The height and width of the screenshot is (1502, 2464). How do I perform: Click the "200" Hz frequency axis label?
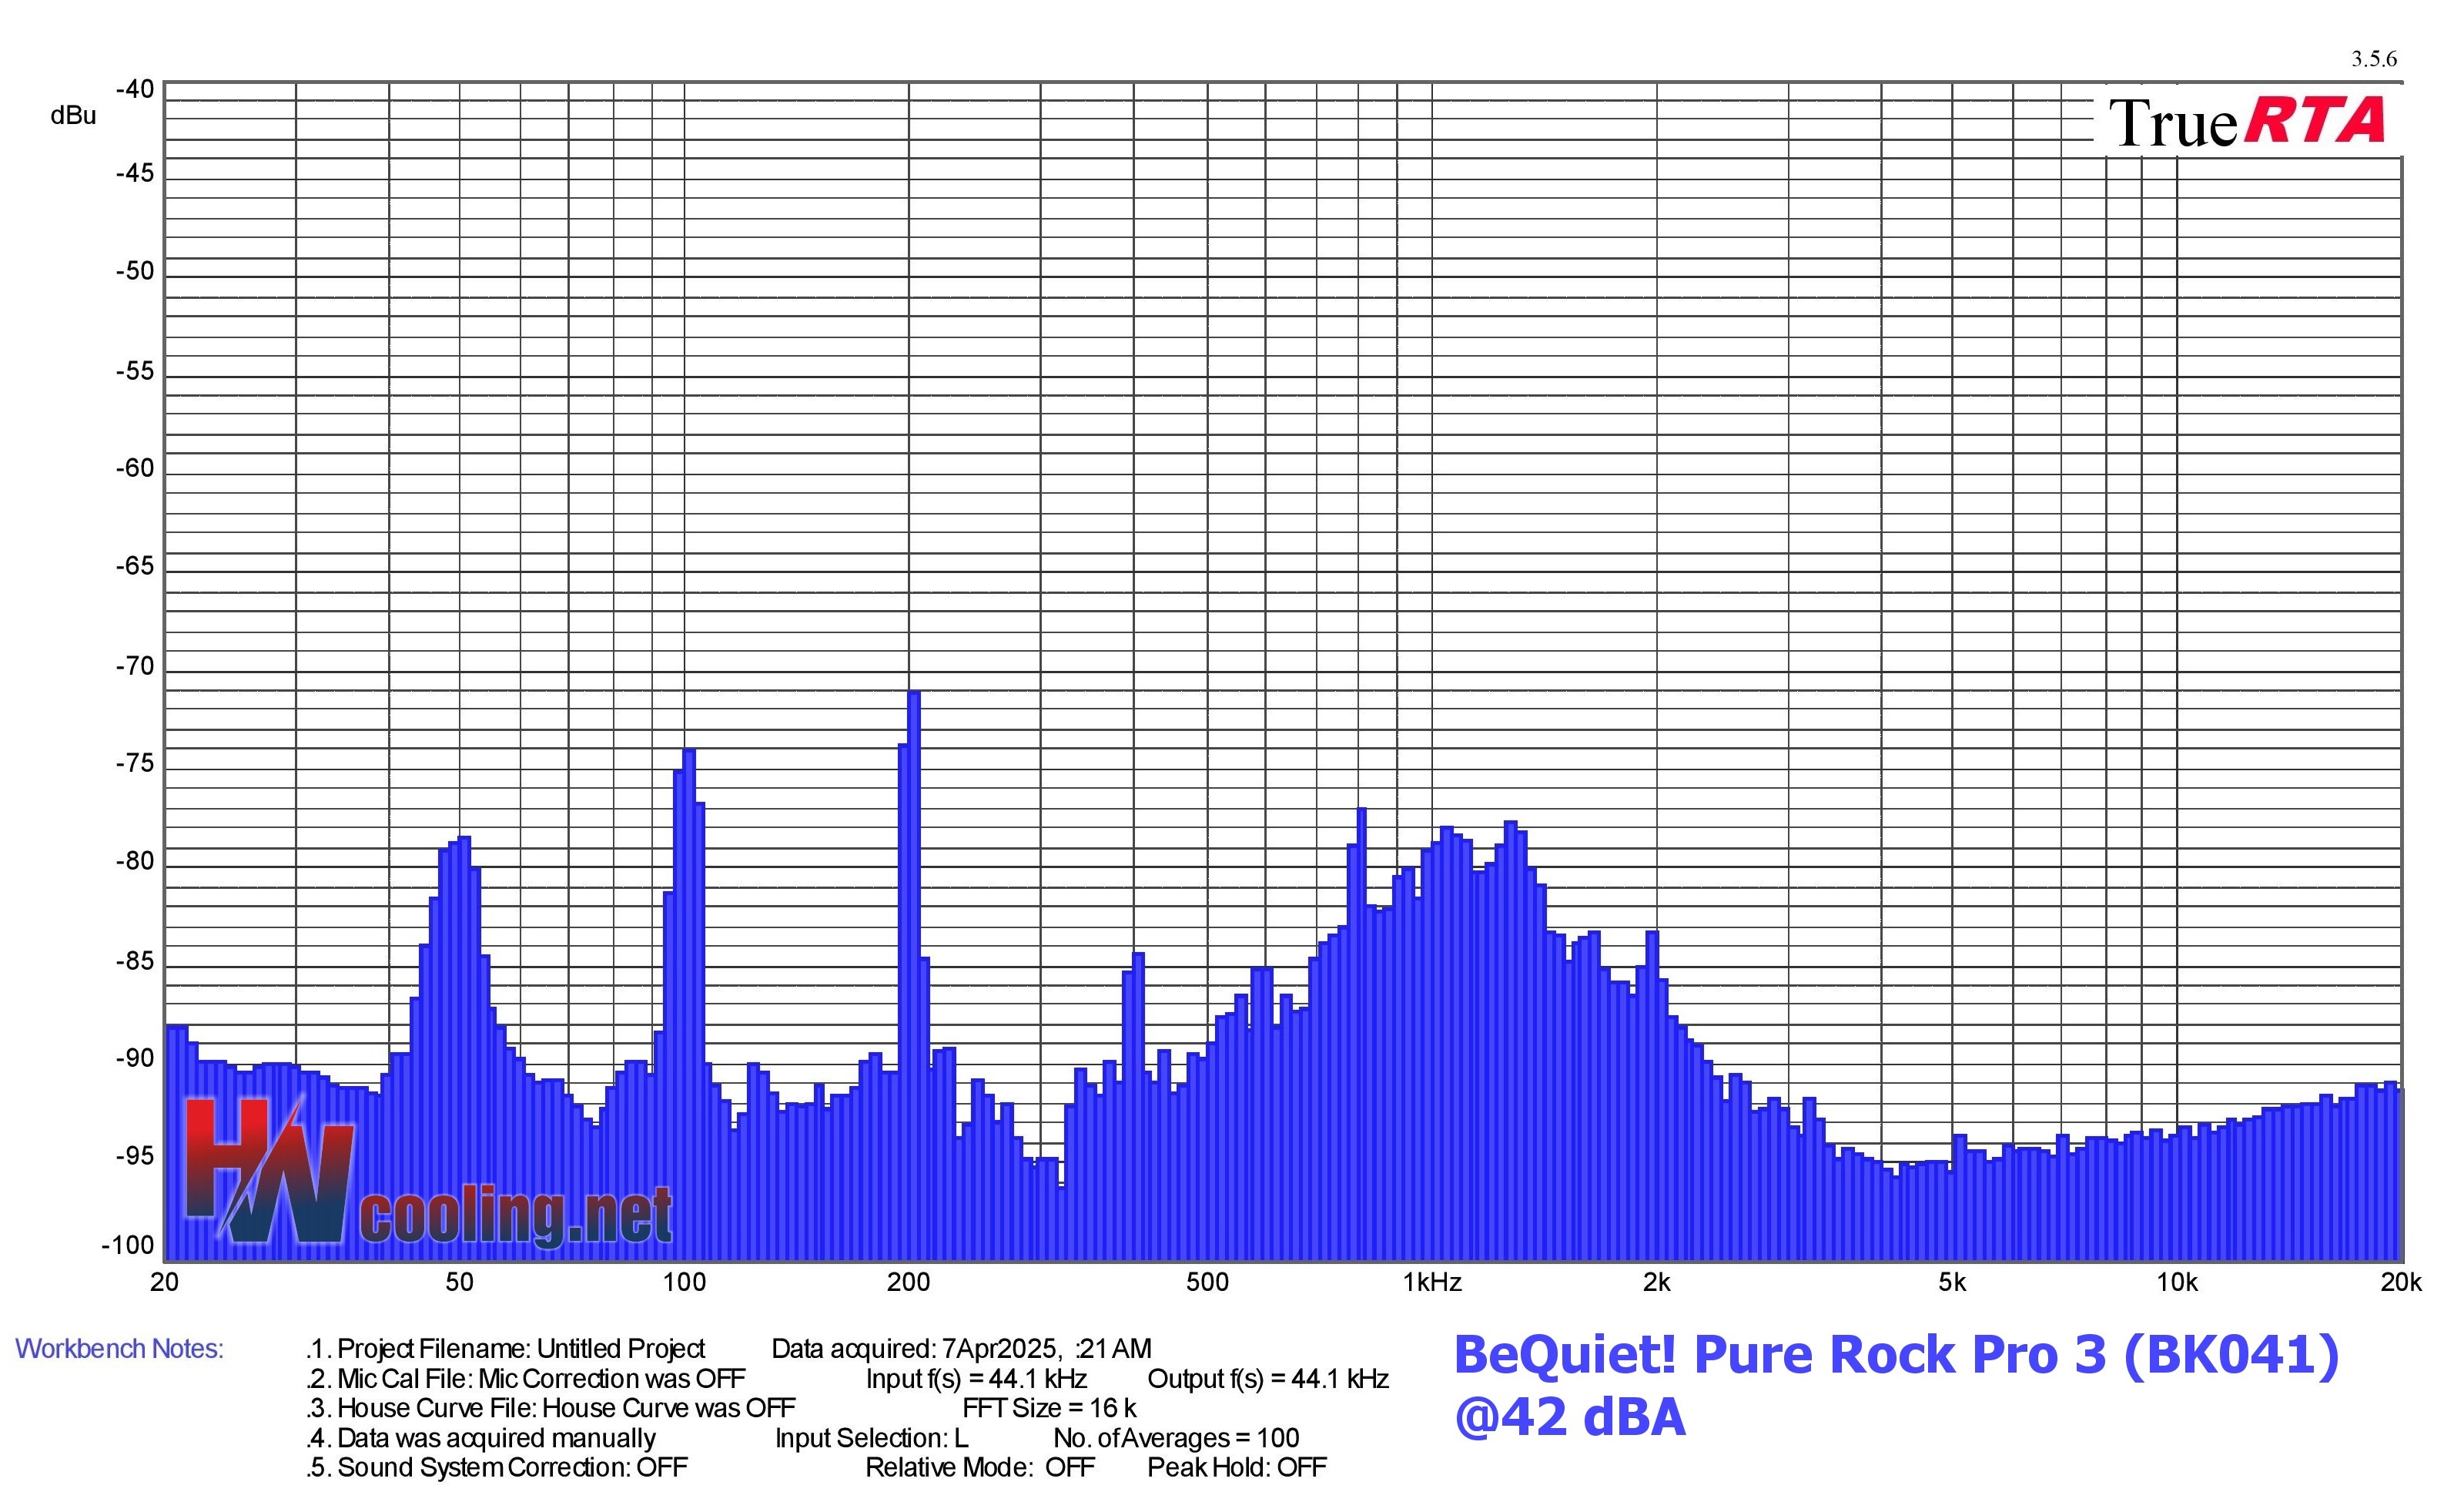click(908, 1282)
